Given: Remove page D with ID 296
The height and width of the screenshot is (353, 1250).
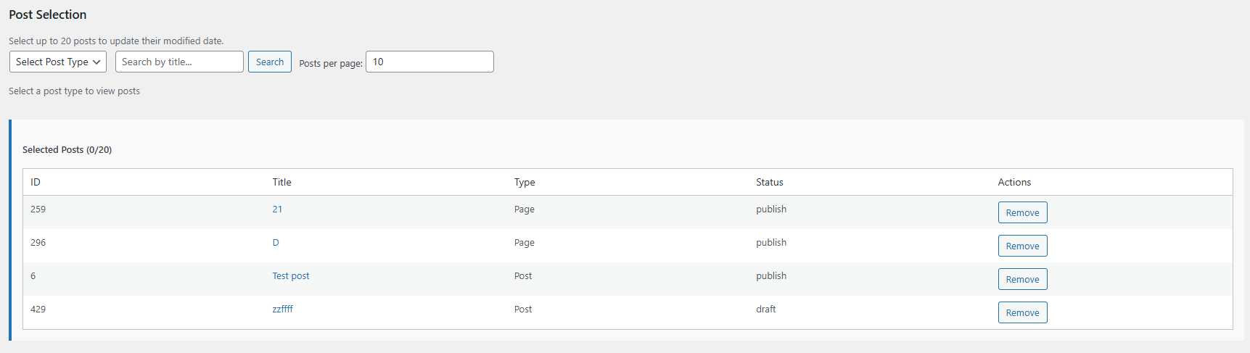Looking at the screenshot, I should coord(1022,246).
